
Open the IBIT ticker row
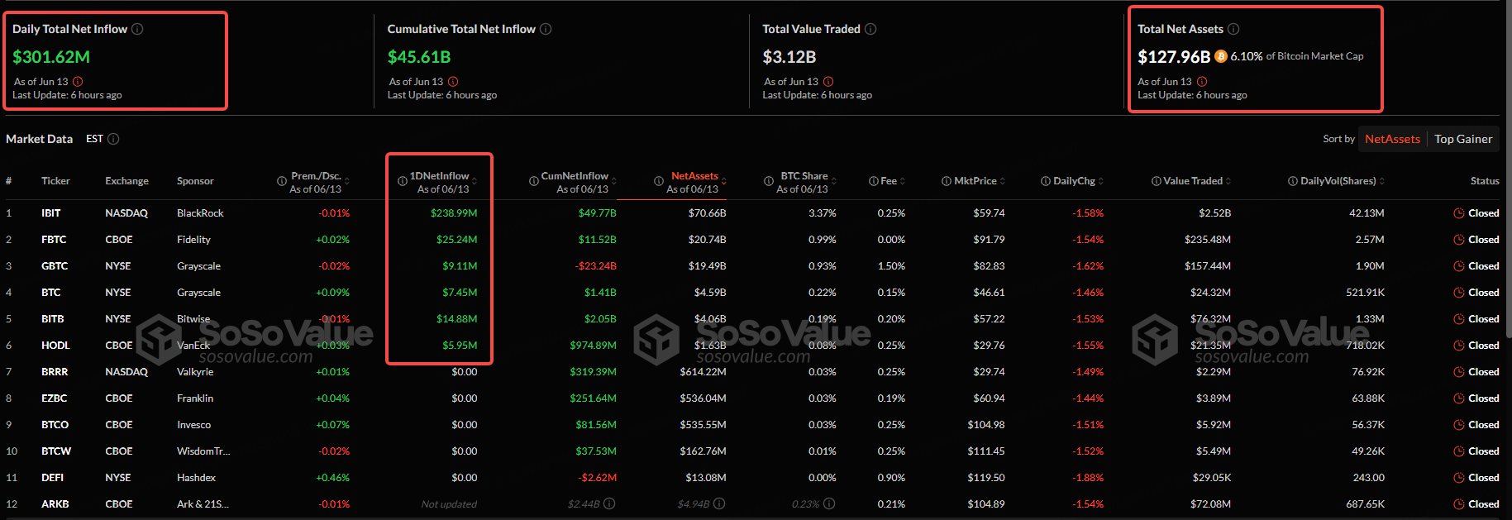tap(752, 213)
